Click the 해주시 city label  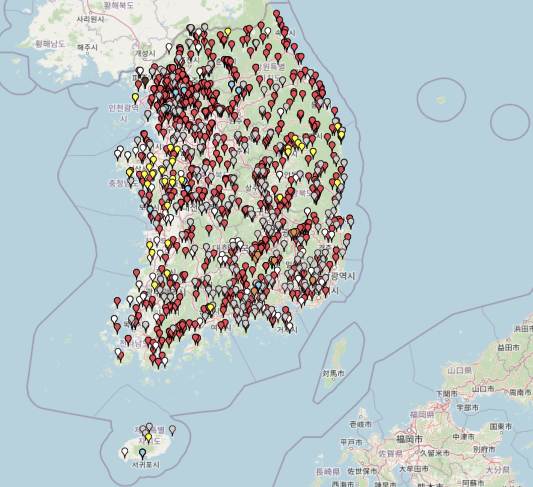[x=87, y=47]
